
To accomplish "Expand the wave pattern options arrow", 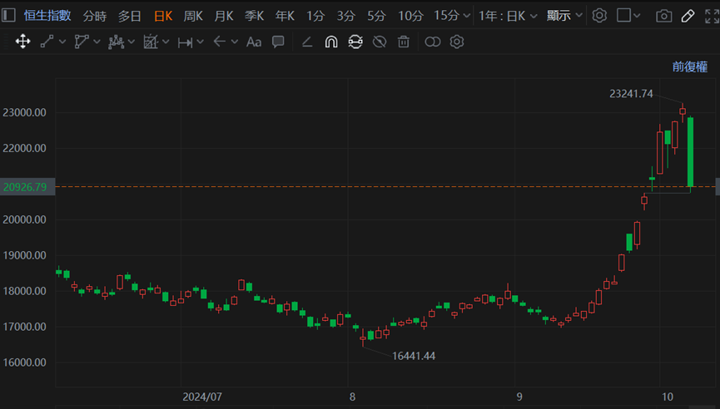I will (132, 42).
